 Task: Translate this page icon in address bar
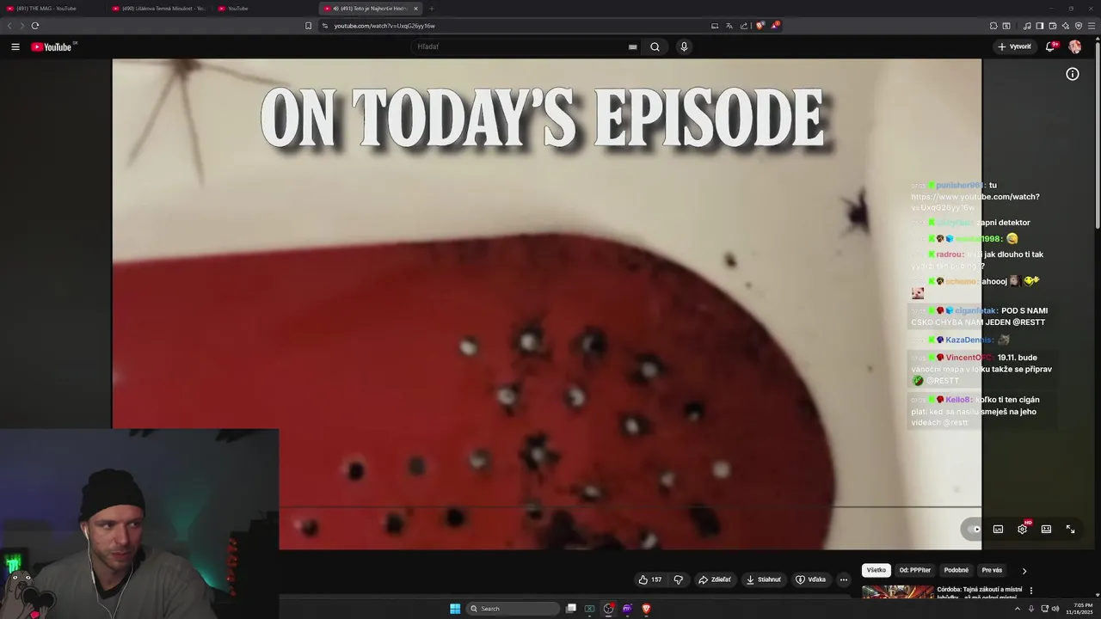pos(729,26)
